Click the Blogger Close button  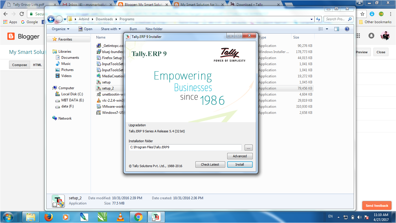tap(381, 52)
